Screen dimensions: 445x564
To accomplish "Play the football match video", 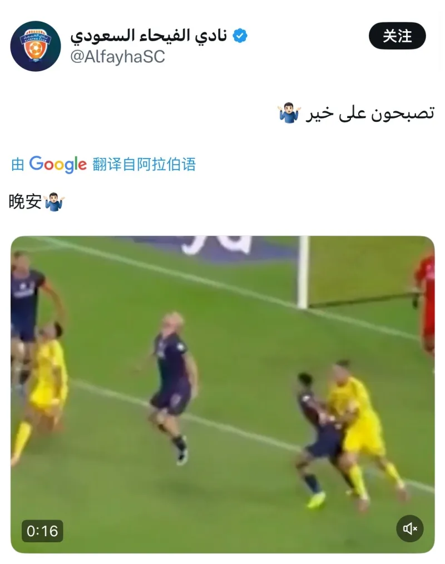I will click(222, 394).
